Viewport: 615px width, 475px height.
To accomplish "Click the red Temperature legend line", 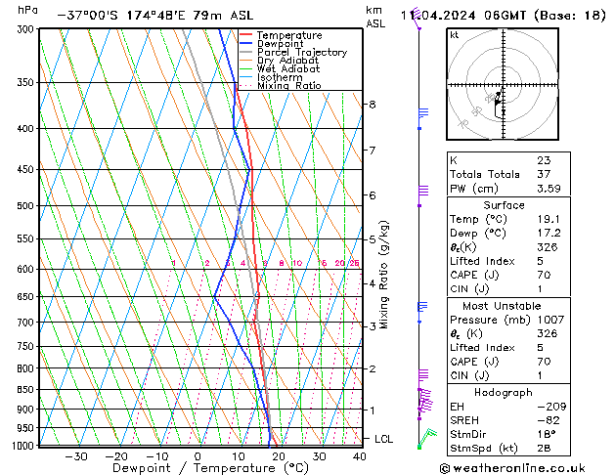I will (x=246, y=35).
